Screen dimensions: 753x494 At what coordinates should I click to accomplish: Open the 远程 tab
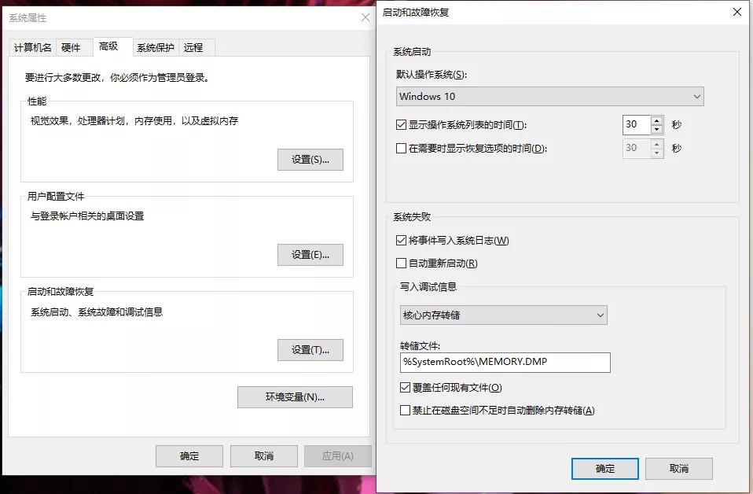click(195, 47)
